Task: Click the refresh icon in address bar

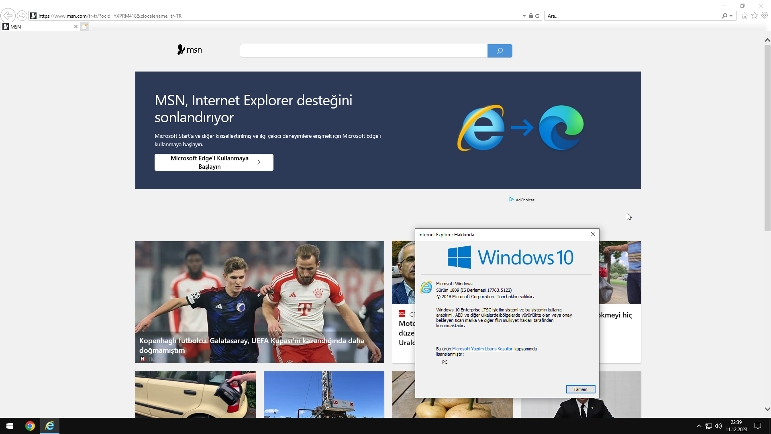Action: [537, 16]
